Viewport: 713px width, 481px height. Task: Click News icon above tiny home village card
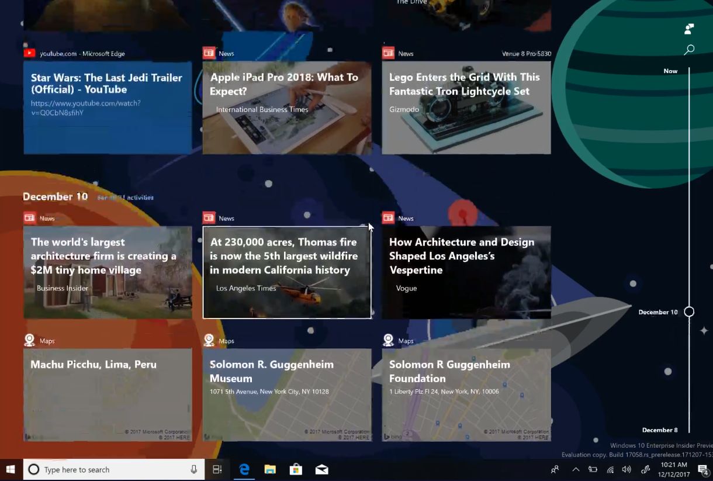coord(29,218)
